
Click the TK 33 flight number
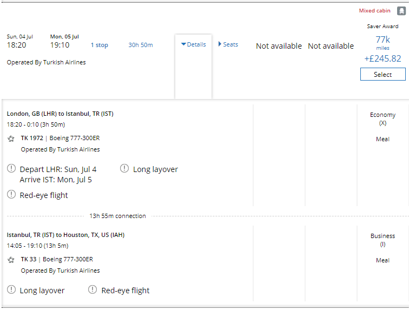coord(28,259)
